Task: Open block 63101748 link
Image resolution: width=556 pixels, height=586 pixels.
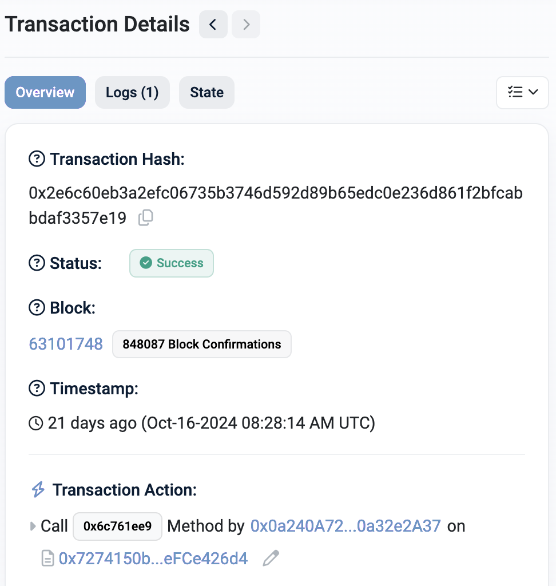Action: [x=66, y=344]
